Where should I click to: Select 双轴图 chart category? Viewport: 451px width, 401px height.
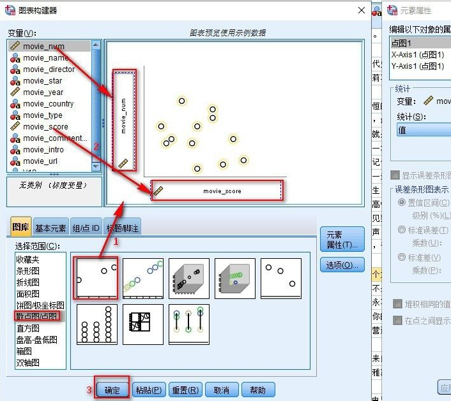click(27, 363)
